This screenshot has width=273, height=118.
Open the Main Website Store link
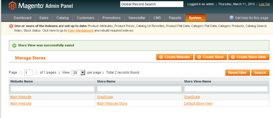(112, 103)
